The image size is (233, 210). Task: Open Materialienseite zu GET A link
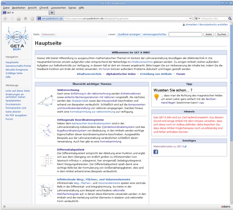point(169,146)
